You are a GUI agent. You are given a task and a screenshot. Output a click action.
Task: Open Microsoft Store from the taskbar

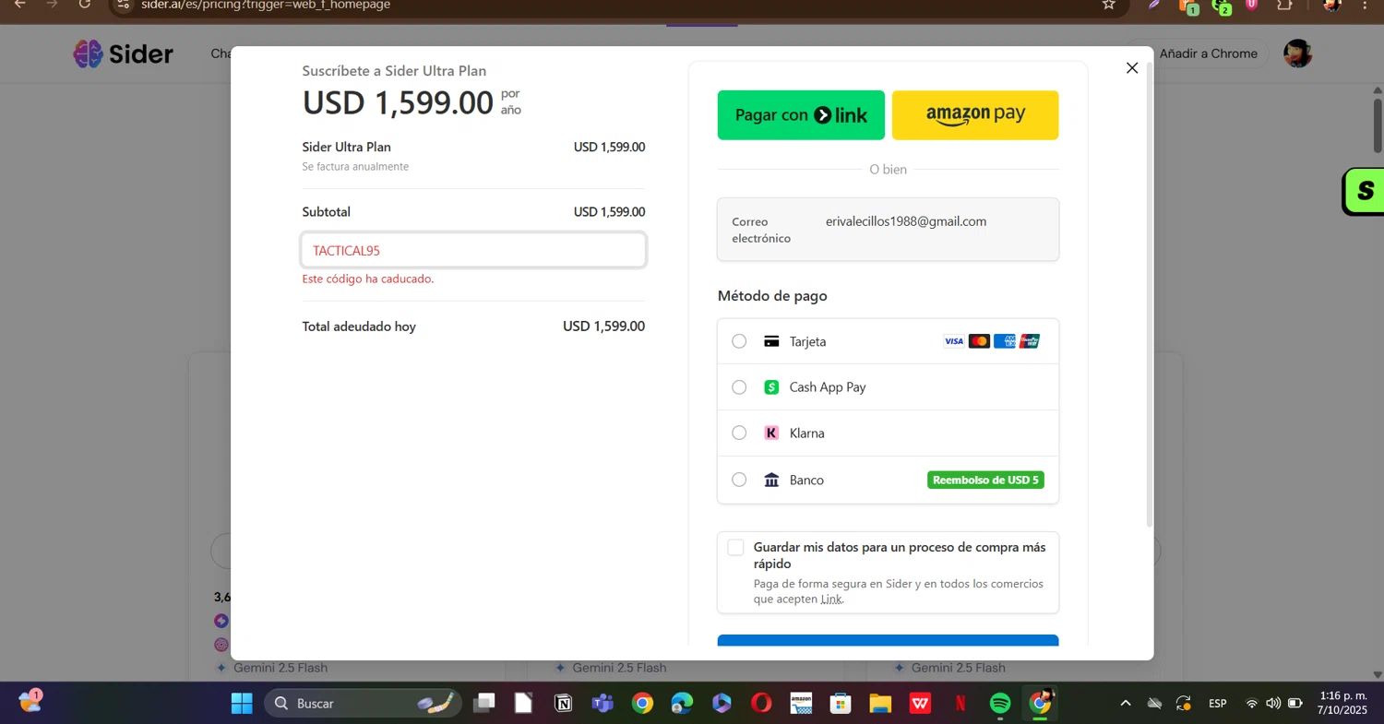(x=841, y=704)
